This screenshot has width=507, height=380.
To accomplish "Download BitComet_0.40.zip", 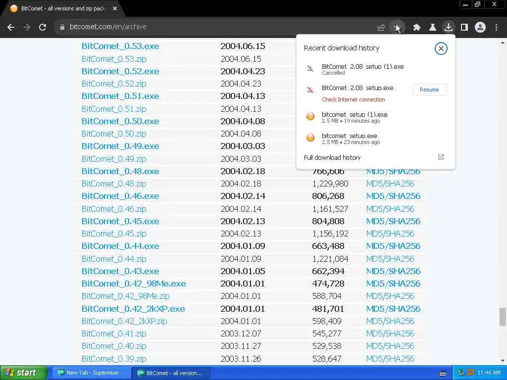I will point(114,346).
